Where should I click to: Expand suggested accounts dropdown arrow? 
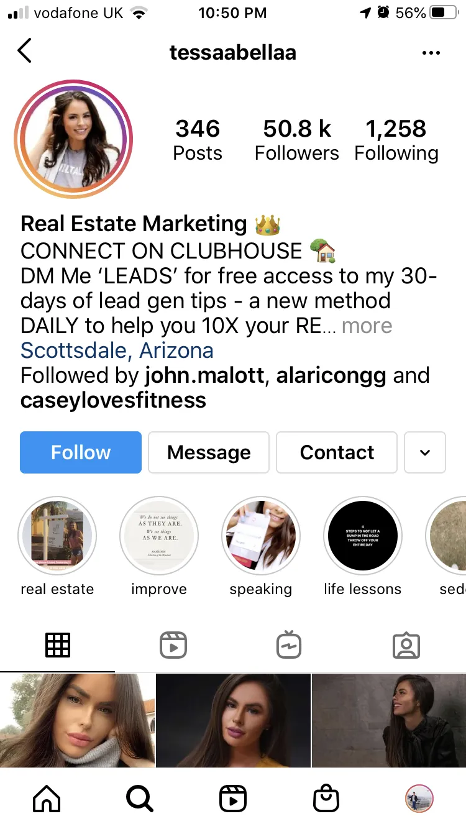pyautogui.click(x=425, y=452)
